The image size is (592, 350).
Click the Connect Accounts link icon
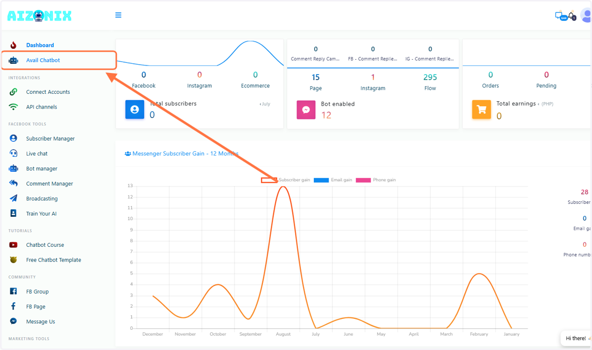(13, 92)
